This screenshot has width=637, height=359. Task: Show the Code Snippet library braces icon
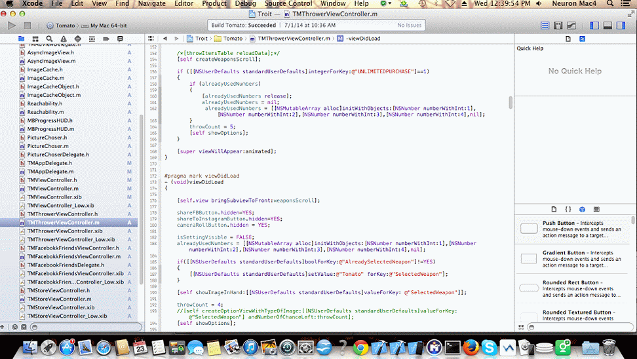tap(568, 210)
